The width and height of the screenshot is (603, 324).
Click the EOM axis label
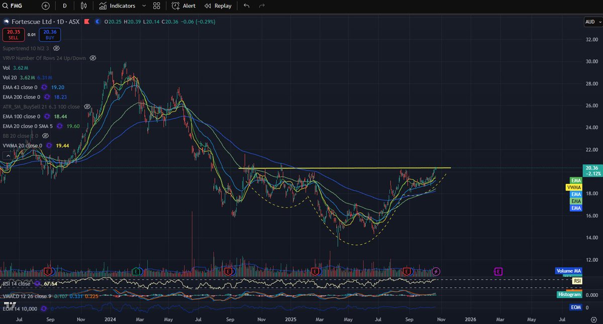[576, 307]
